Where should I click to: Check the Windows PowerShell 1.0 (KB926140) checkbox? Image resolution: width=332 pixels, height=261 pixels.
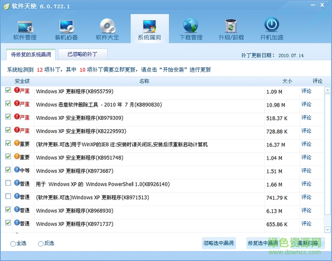click(8, 183)
